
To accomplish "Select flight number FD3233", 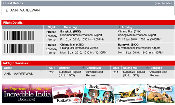I will pos(51,45).
